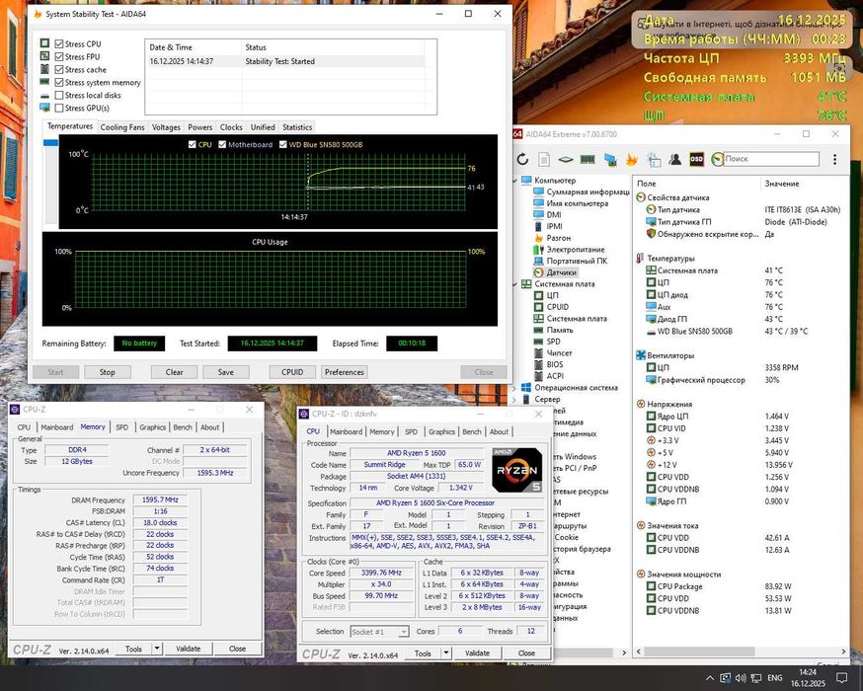Click the building/network icon in AIDA64 toolbar

[654, 160]
